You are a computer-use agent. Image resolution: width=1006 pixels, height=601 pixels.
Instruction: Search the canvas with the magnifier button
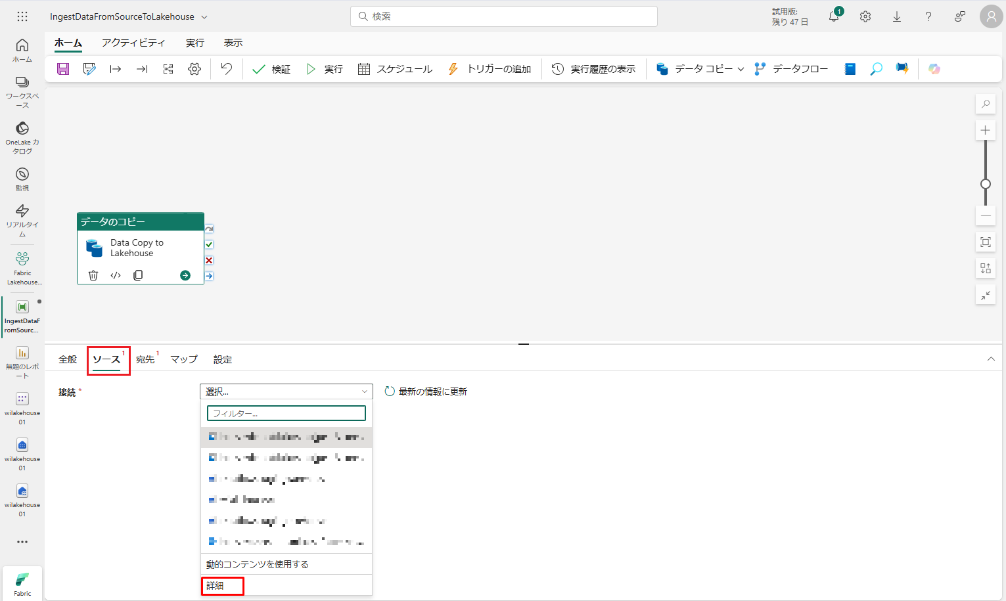click(986, 104)
